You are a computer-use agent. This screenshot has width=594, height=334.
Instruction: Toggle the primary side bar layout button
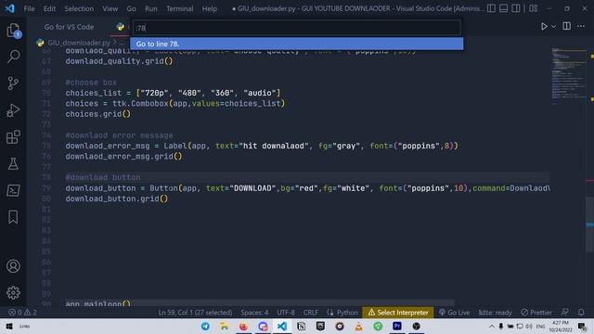pyautogui.click(x=491, y=8)
